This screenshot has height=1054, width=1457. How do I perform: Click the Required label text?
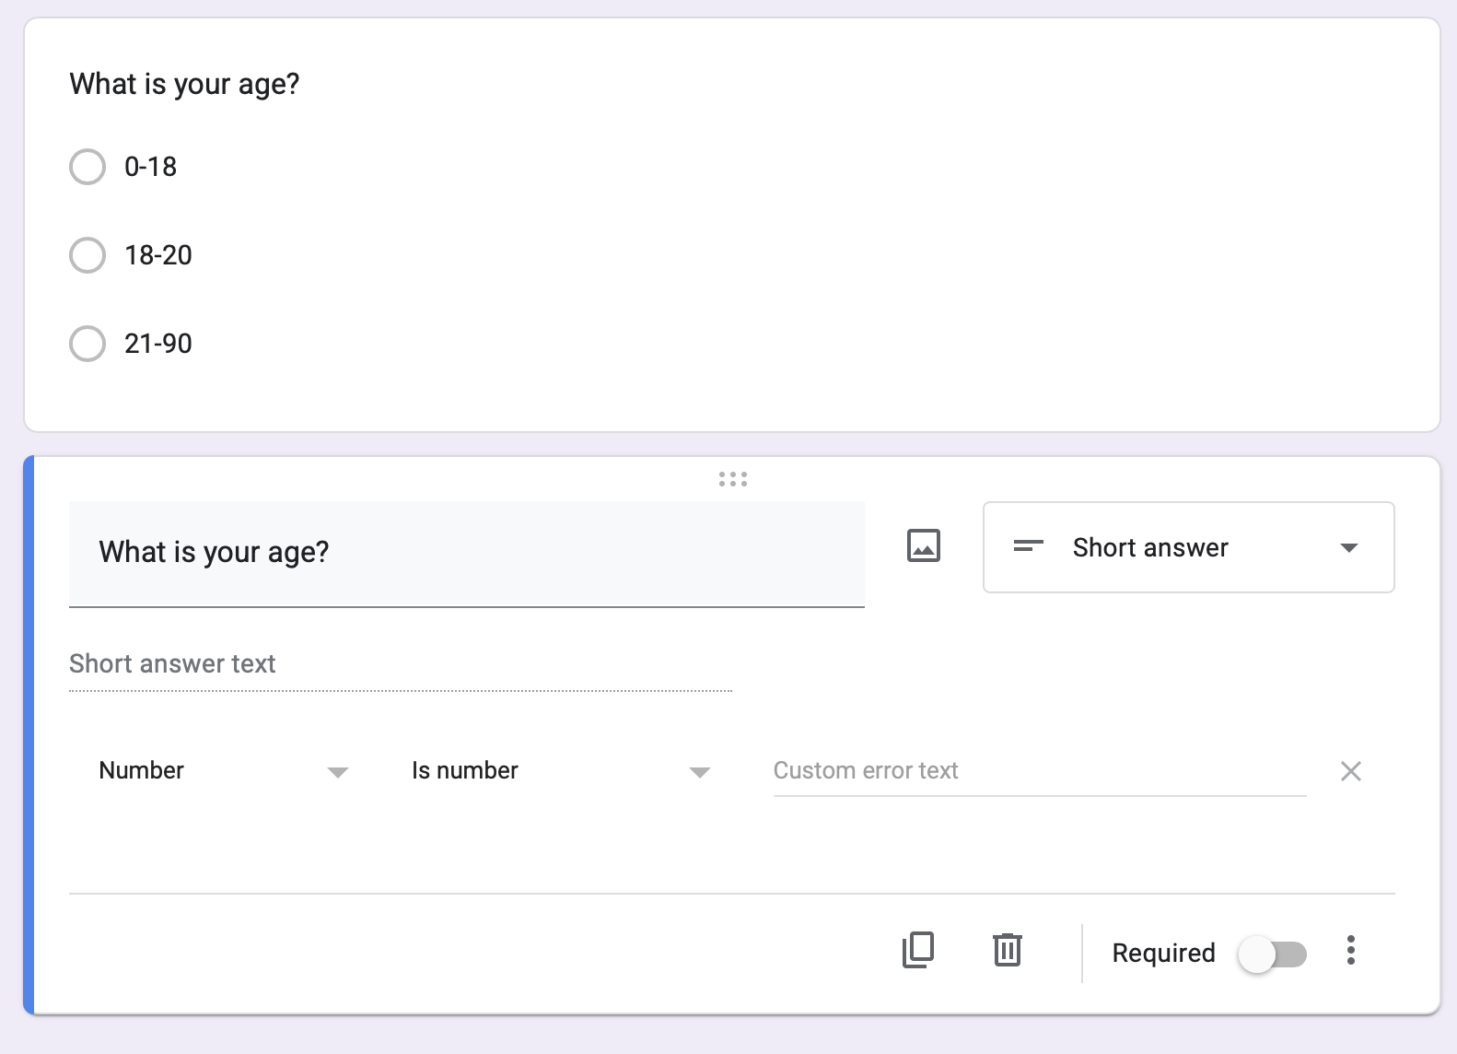tap(1163, 954)
